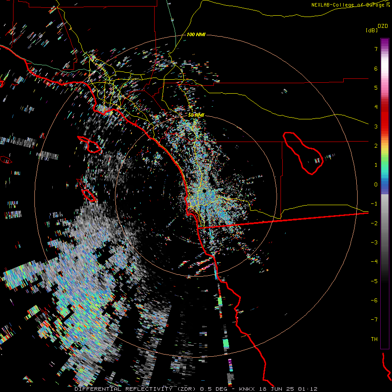This screenshot has width=392, height=392.
Task: Click the -7 dB tick label on legend
Action: coord(374,320)
